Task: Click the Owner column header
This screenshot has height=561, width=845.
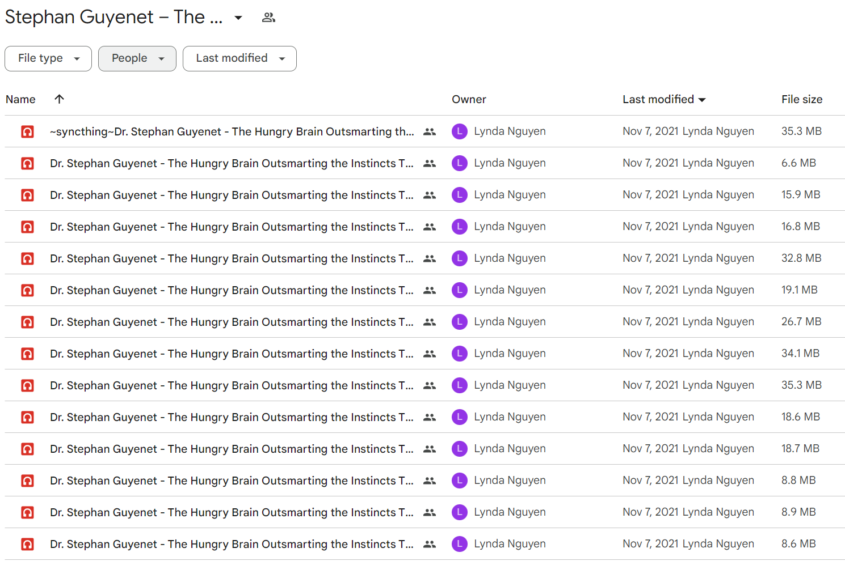Action: coord(469,99)
